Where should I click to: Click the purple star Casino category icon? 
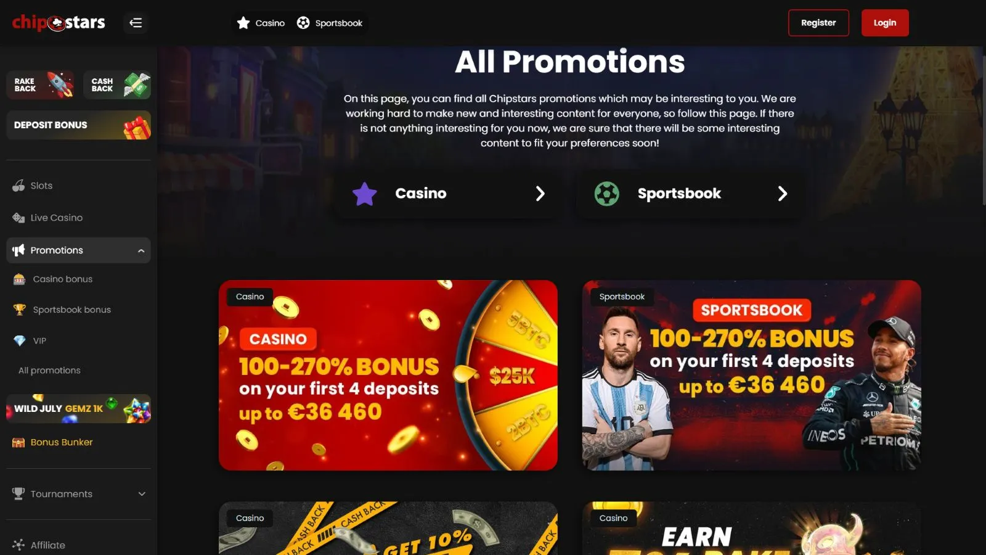click(x=365, y=194)
